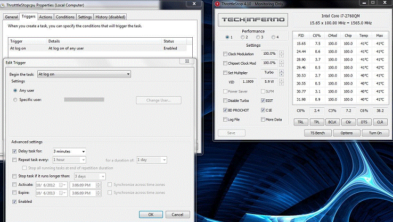Switch to the Conditions tab

[x=65, y=17]
